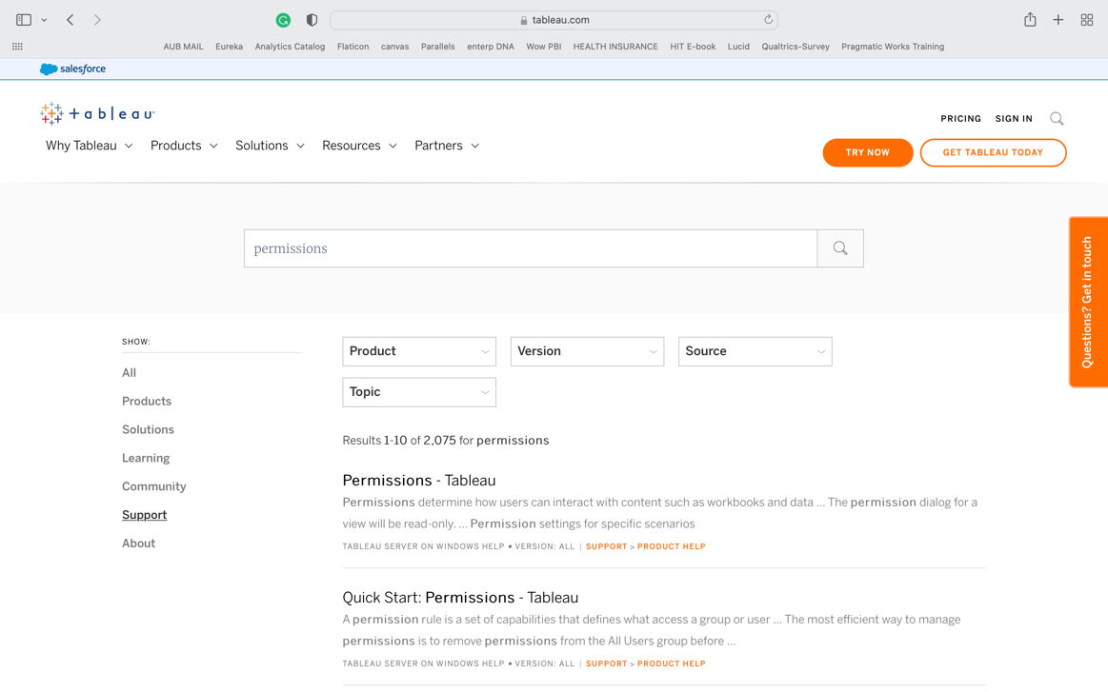Expand the Solutions navigation menu
The height and width of the screenshot is (692, 1108).
(x=270, y=146)
